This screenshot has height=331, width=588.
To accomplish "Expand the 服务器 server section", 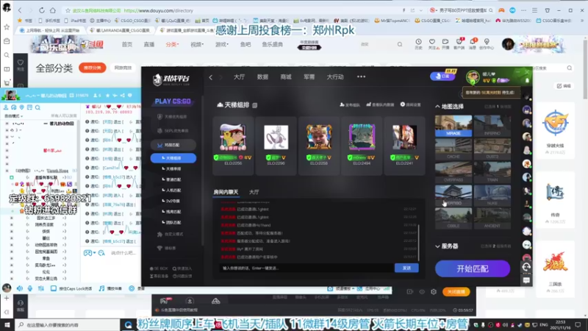I will click(x=437, y=246).
